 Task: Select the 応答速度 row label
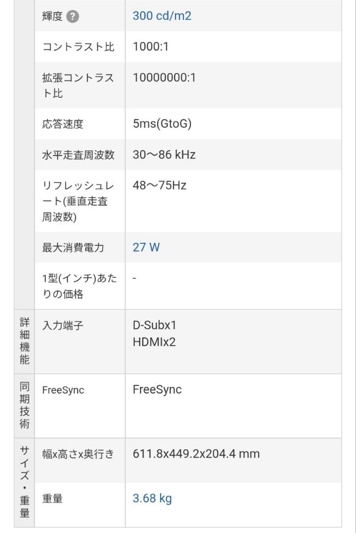(63, 124)
